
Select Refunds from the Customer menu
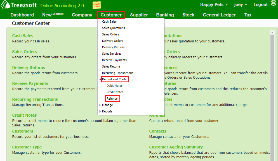(x=112, y=98)
